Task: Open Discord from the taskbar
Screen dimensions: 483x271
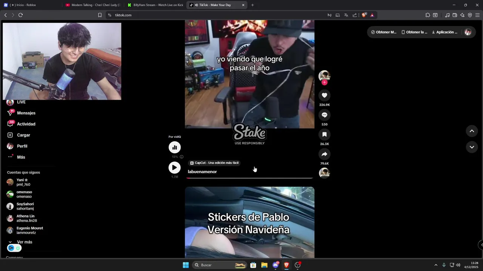Action: (x=275, y=265)
